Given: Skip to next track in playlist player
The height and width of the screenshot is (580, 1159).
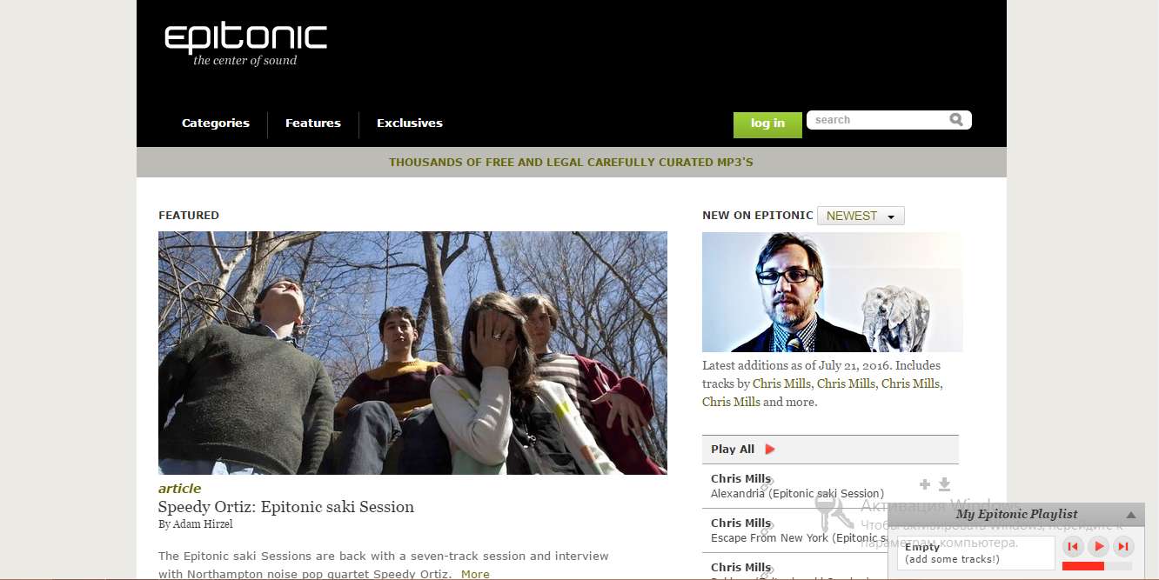Looking at the screenshot, I should tap(1124, 547).
